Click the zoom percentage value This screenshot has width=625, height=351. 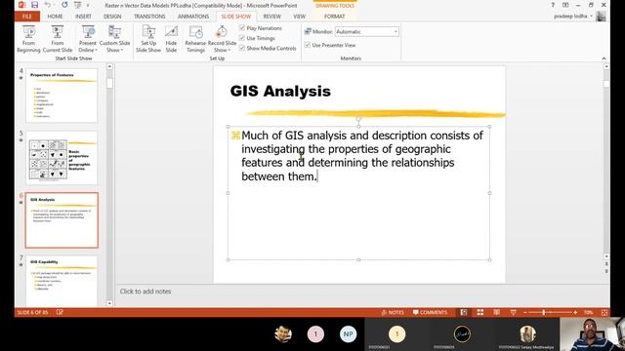click(x=588, y=312)
